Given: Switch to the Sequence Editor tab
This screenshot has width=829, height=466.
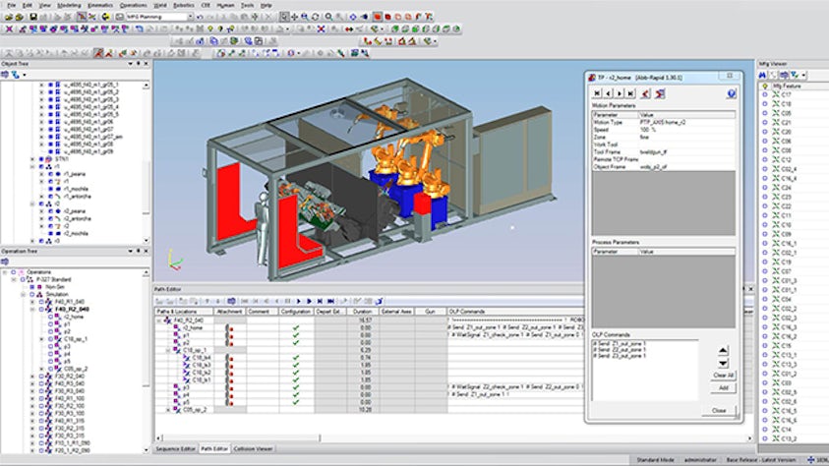Looking at the screenshot, I should [x=175, y=448].
